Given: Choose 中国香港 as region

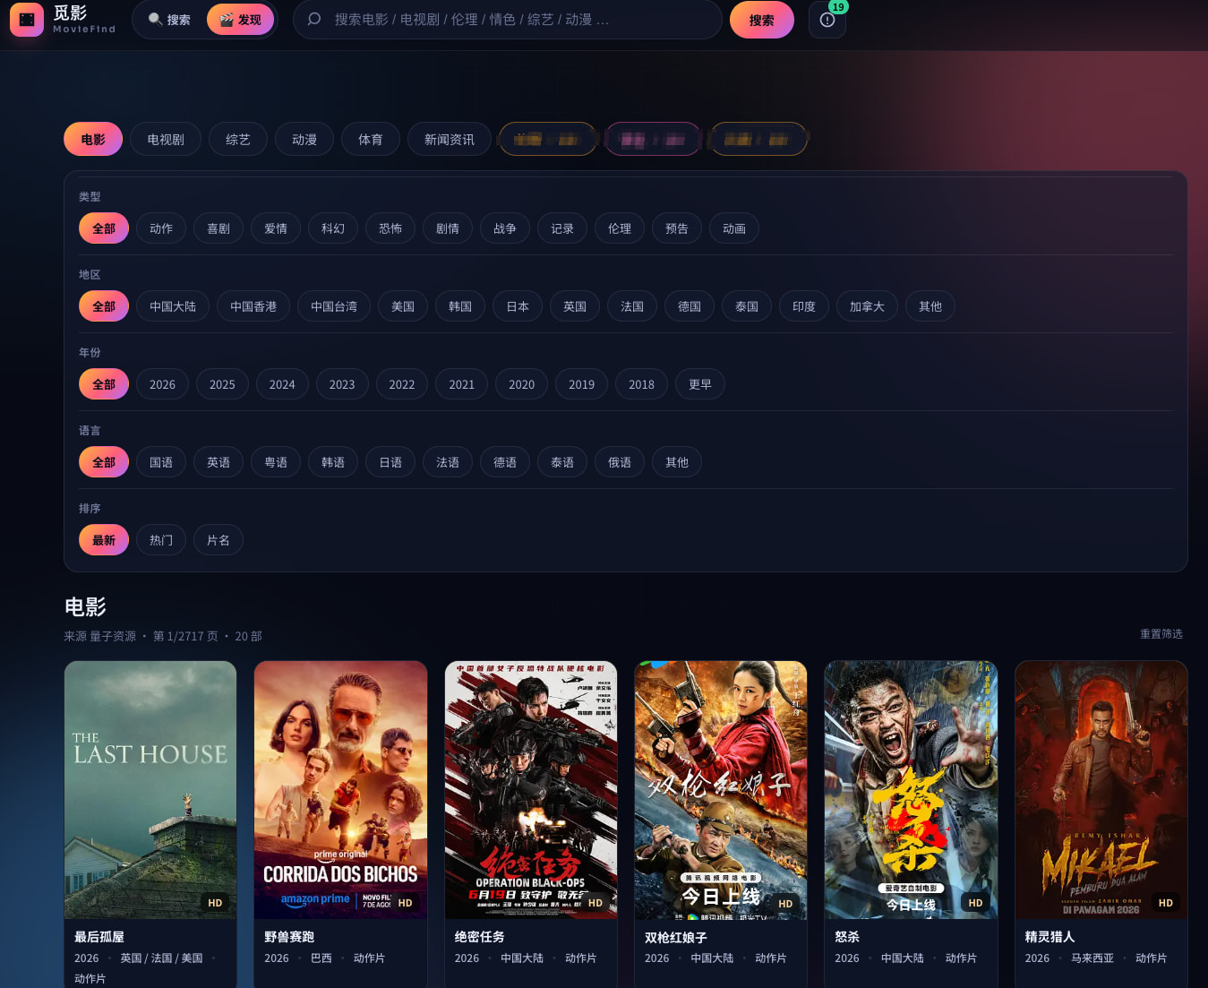Looking at the screenshot, I should point(253,306).
